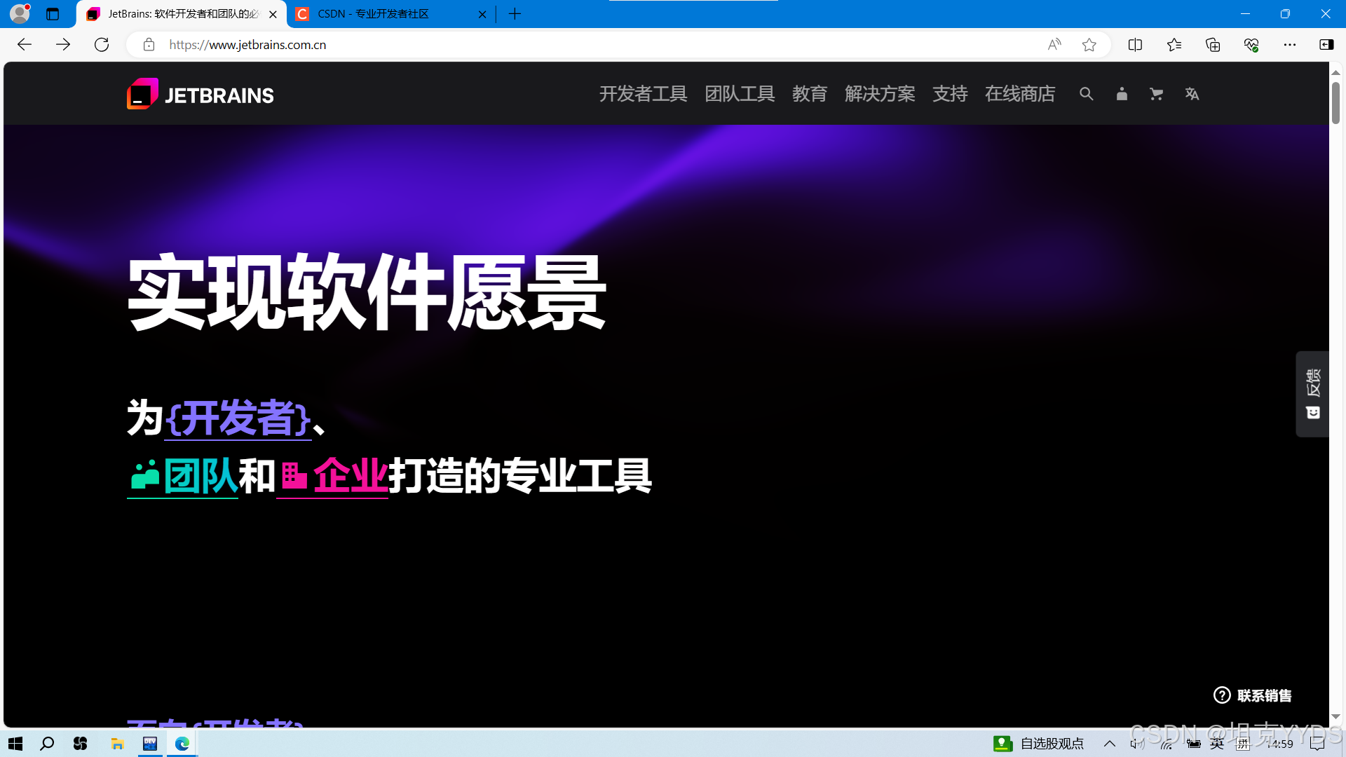
Task: Open the 解决方案 menu
Action: (x=880, y=94)
